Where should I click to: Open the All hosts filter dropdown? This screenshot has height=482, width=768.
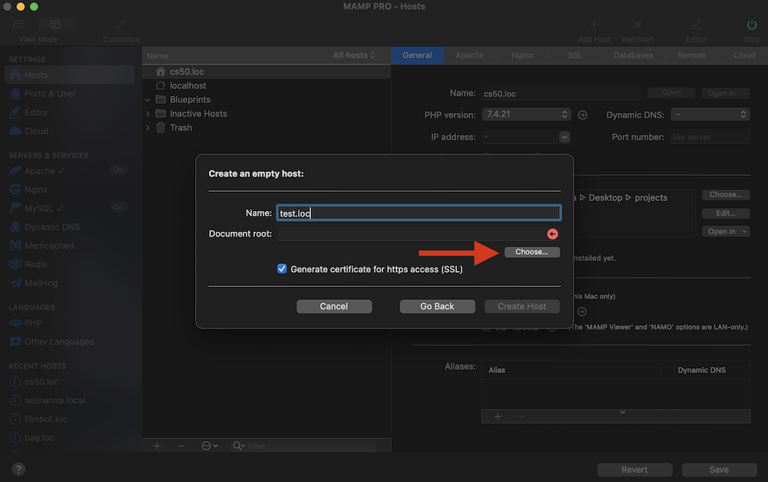click(x=354, y=55)
